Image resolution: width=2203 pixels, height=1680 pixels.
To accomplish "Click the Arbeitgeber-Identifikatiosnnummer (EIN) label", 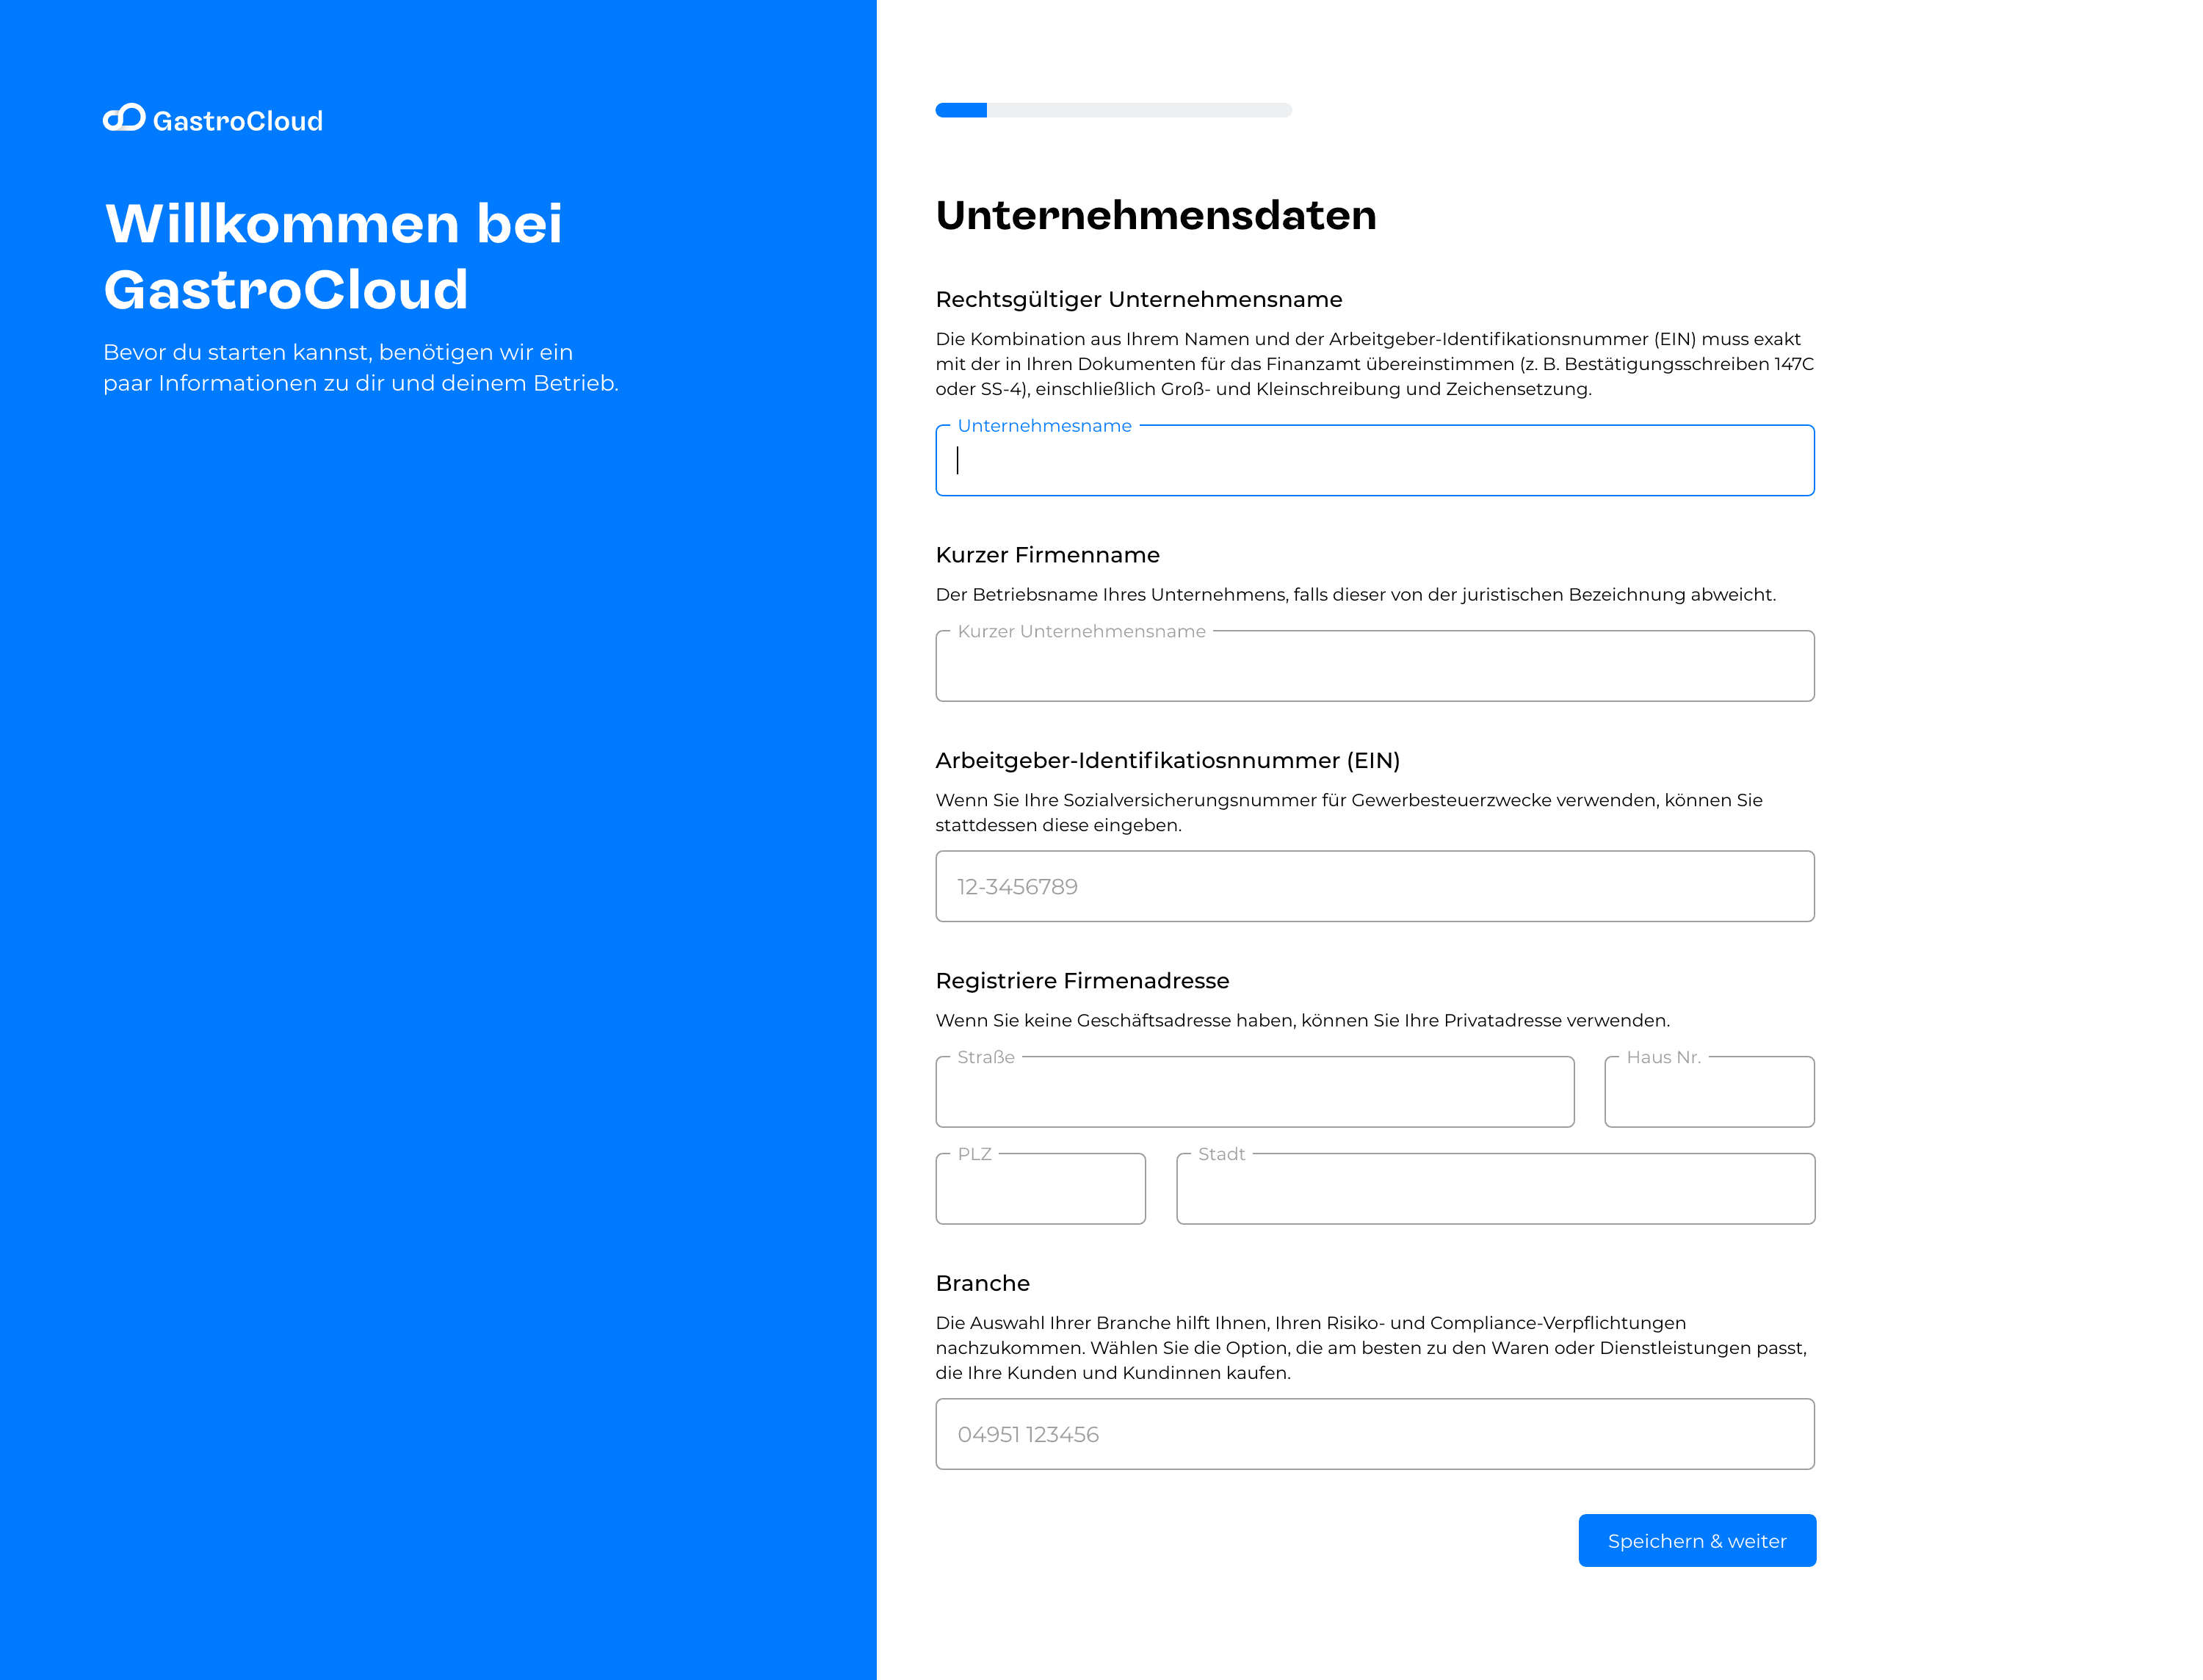I will 1167,761.
